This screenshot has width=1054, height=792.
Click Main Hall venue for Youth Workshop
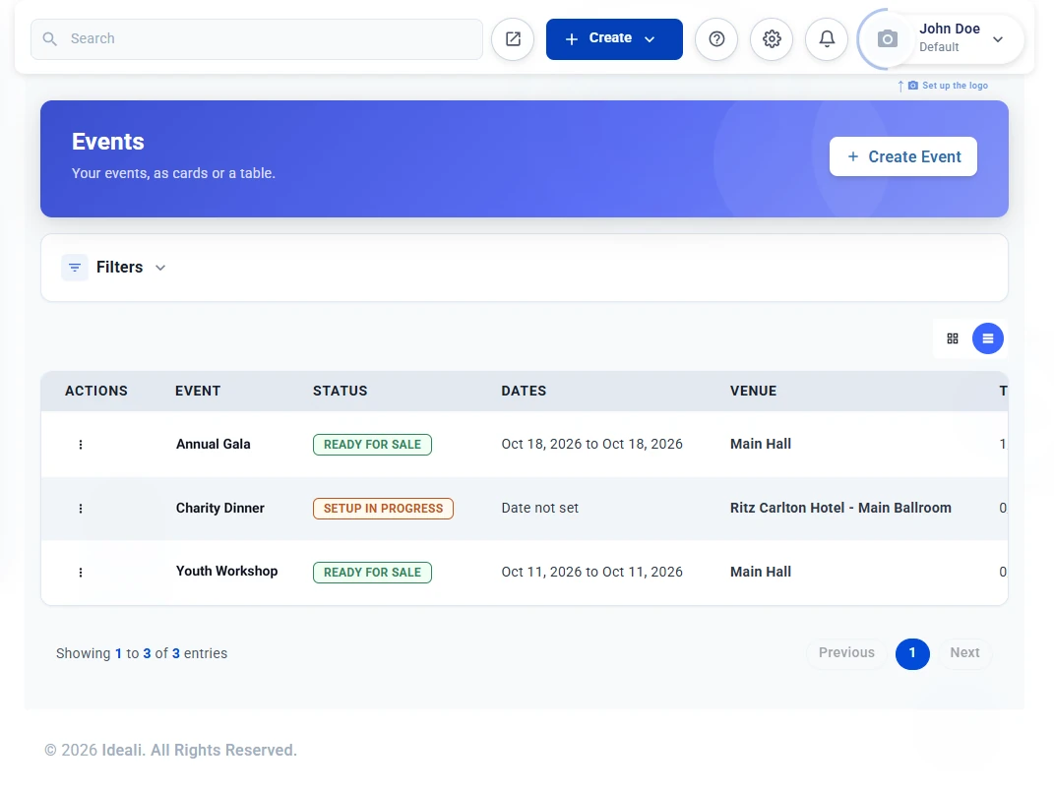point(761,572)
